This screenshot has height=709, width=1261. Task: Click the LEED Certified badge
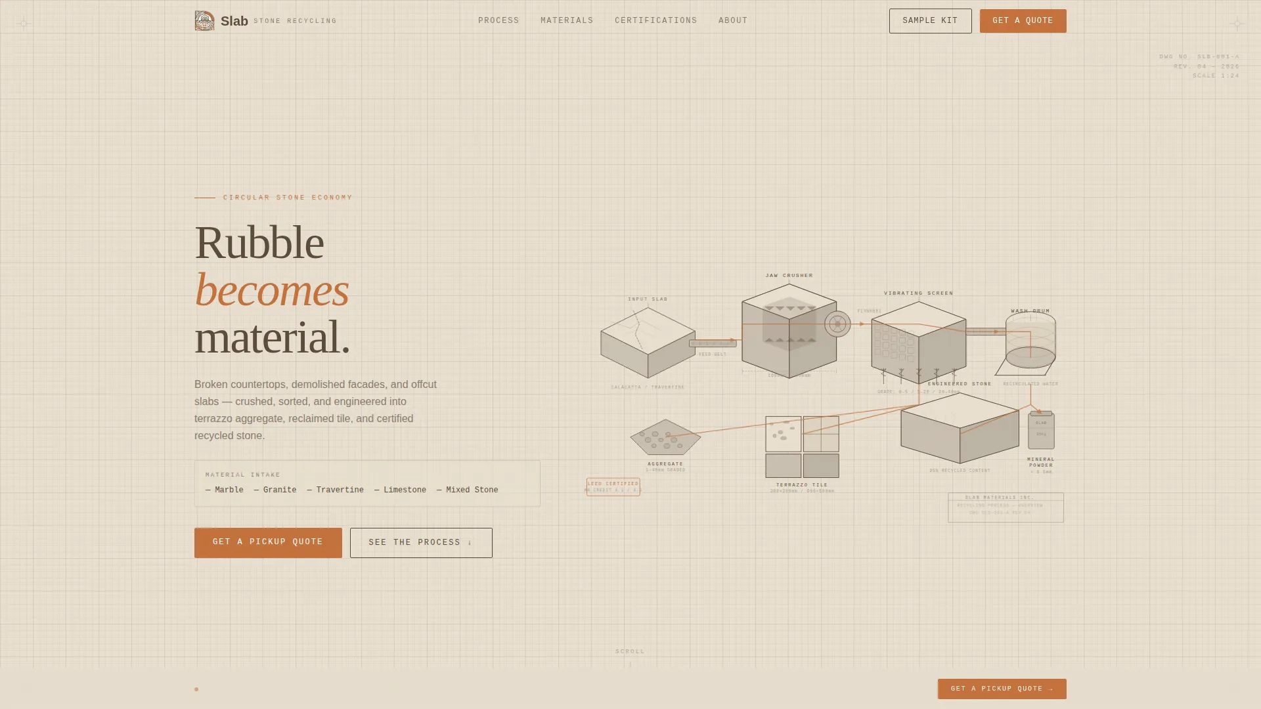(x=613, y=486)
